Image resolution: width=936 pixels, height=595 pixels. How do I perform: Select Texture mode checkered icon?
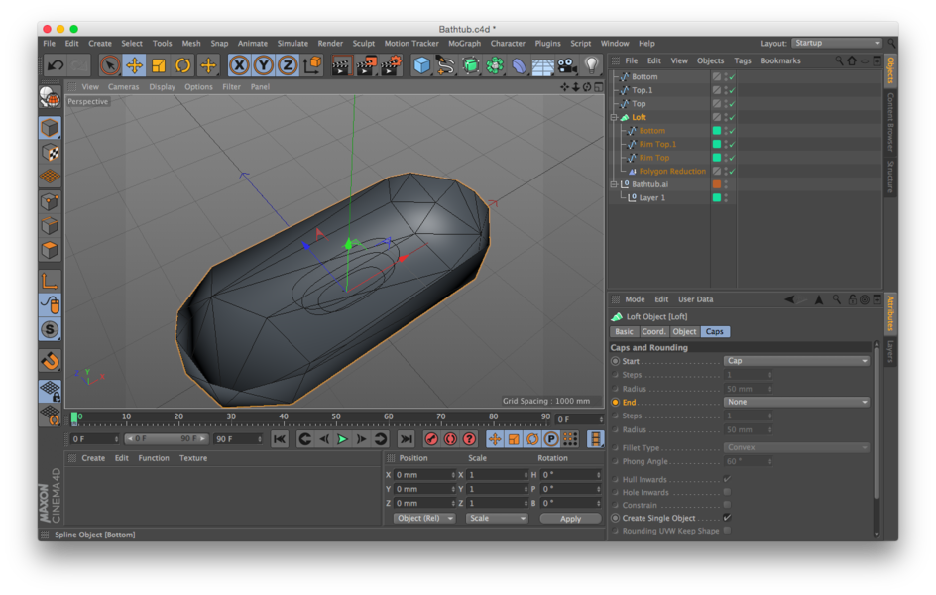coord(50,153)
